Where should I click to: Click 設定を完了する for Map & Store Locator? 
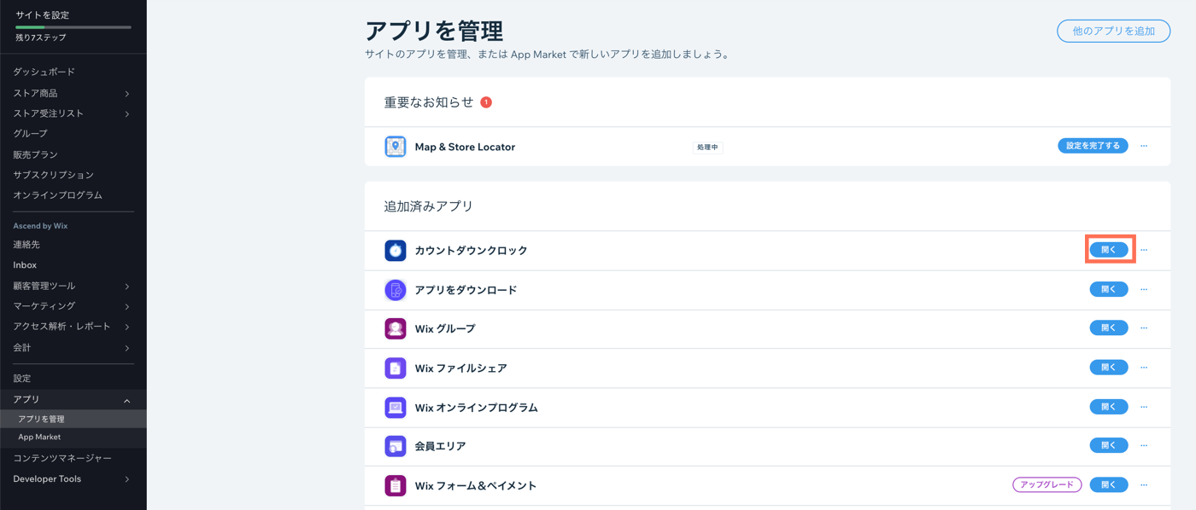coord(1093,146)
